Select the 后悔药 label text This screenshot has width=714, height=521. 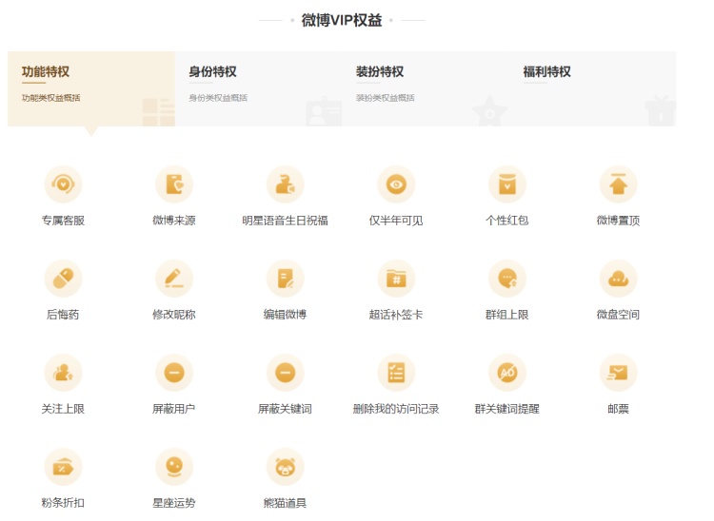(63, 315)
